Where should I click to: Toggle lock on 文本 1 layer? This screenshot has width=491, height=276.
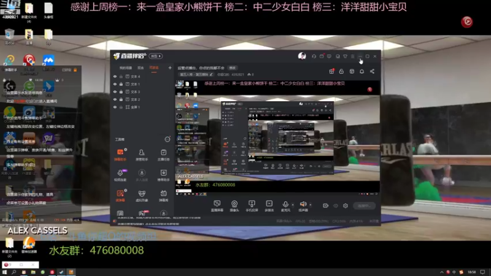click(121, 84)
